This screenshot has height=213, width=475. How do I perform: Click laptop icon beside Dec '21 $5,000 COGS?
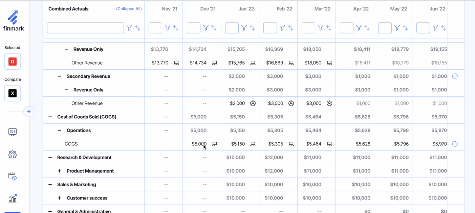click(215, 144)
